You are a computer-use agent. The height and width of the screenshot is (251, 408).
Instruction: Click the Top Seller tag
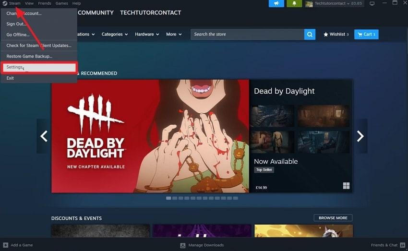point(264,170)
